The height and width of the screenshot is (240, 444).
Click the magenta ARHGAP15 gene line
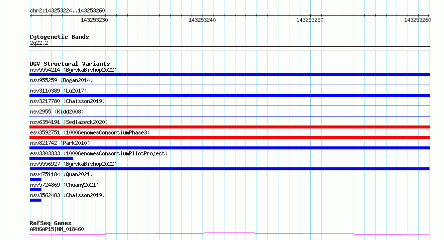tap(229, 234)
